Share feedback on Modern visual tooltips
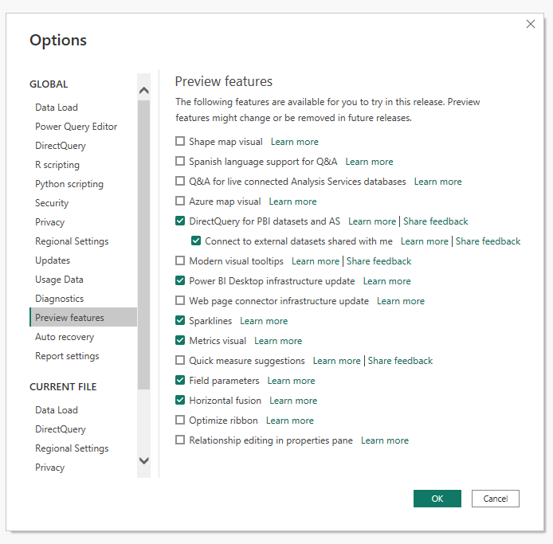 tap(378, 261)
